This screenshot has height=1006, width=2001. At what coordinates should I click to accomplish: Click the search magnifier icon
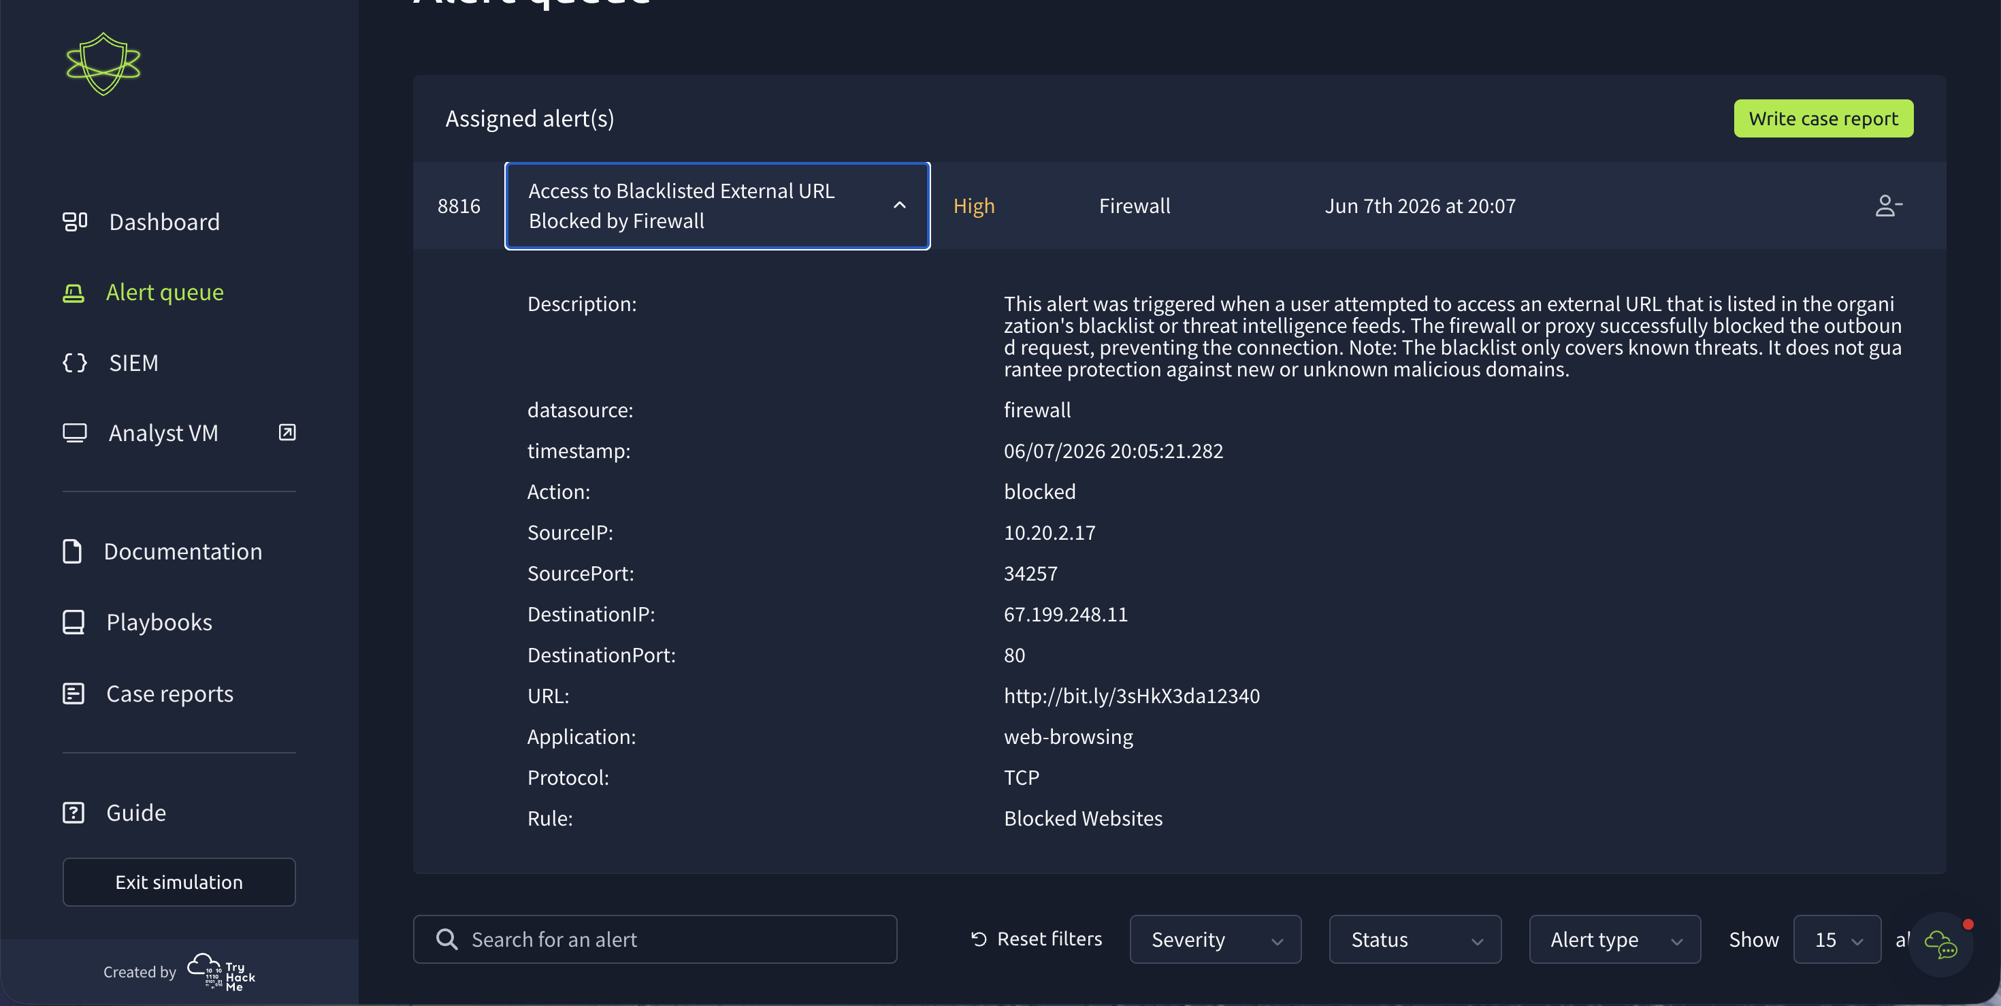[446, 939]
